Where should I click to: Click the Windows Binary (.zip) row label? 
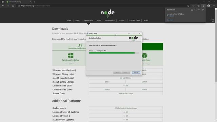point(63,74)
